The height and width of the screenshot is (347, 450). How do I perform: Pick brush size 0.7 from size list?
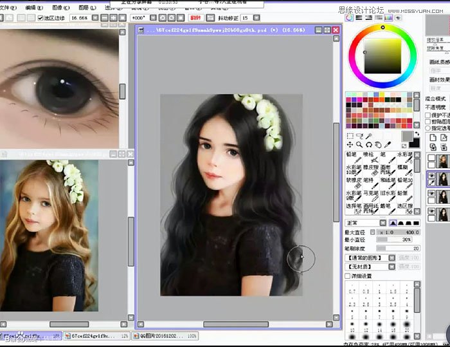click(352, 289)
